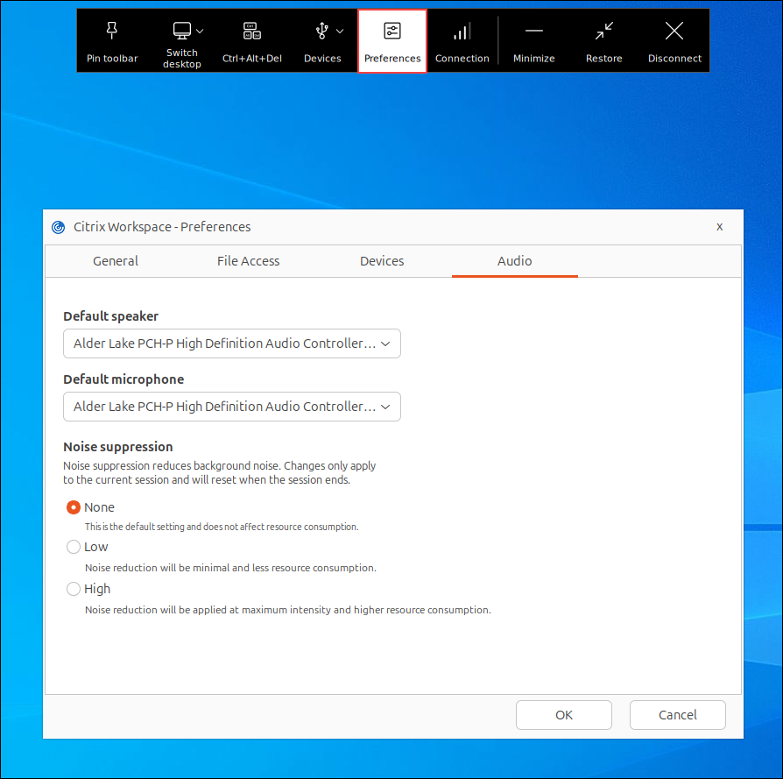783x779 pixels.
Task: Open the Connection signal strength icon
Action: [462, 32]
